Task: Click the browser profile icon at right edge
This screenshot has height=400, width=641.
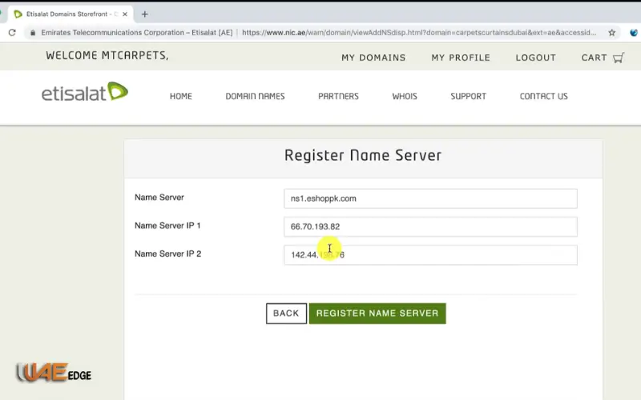Action: 634,33
